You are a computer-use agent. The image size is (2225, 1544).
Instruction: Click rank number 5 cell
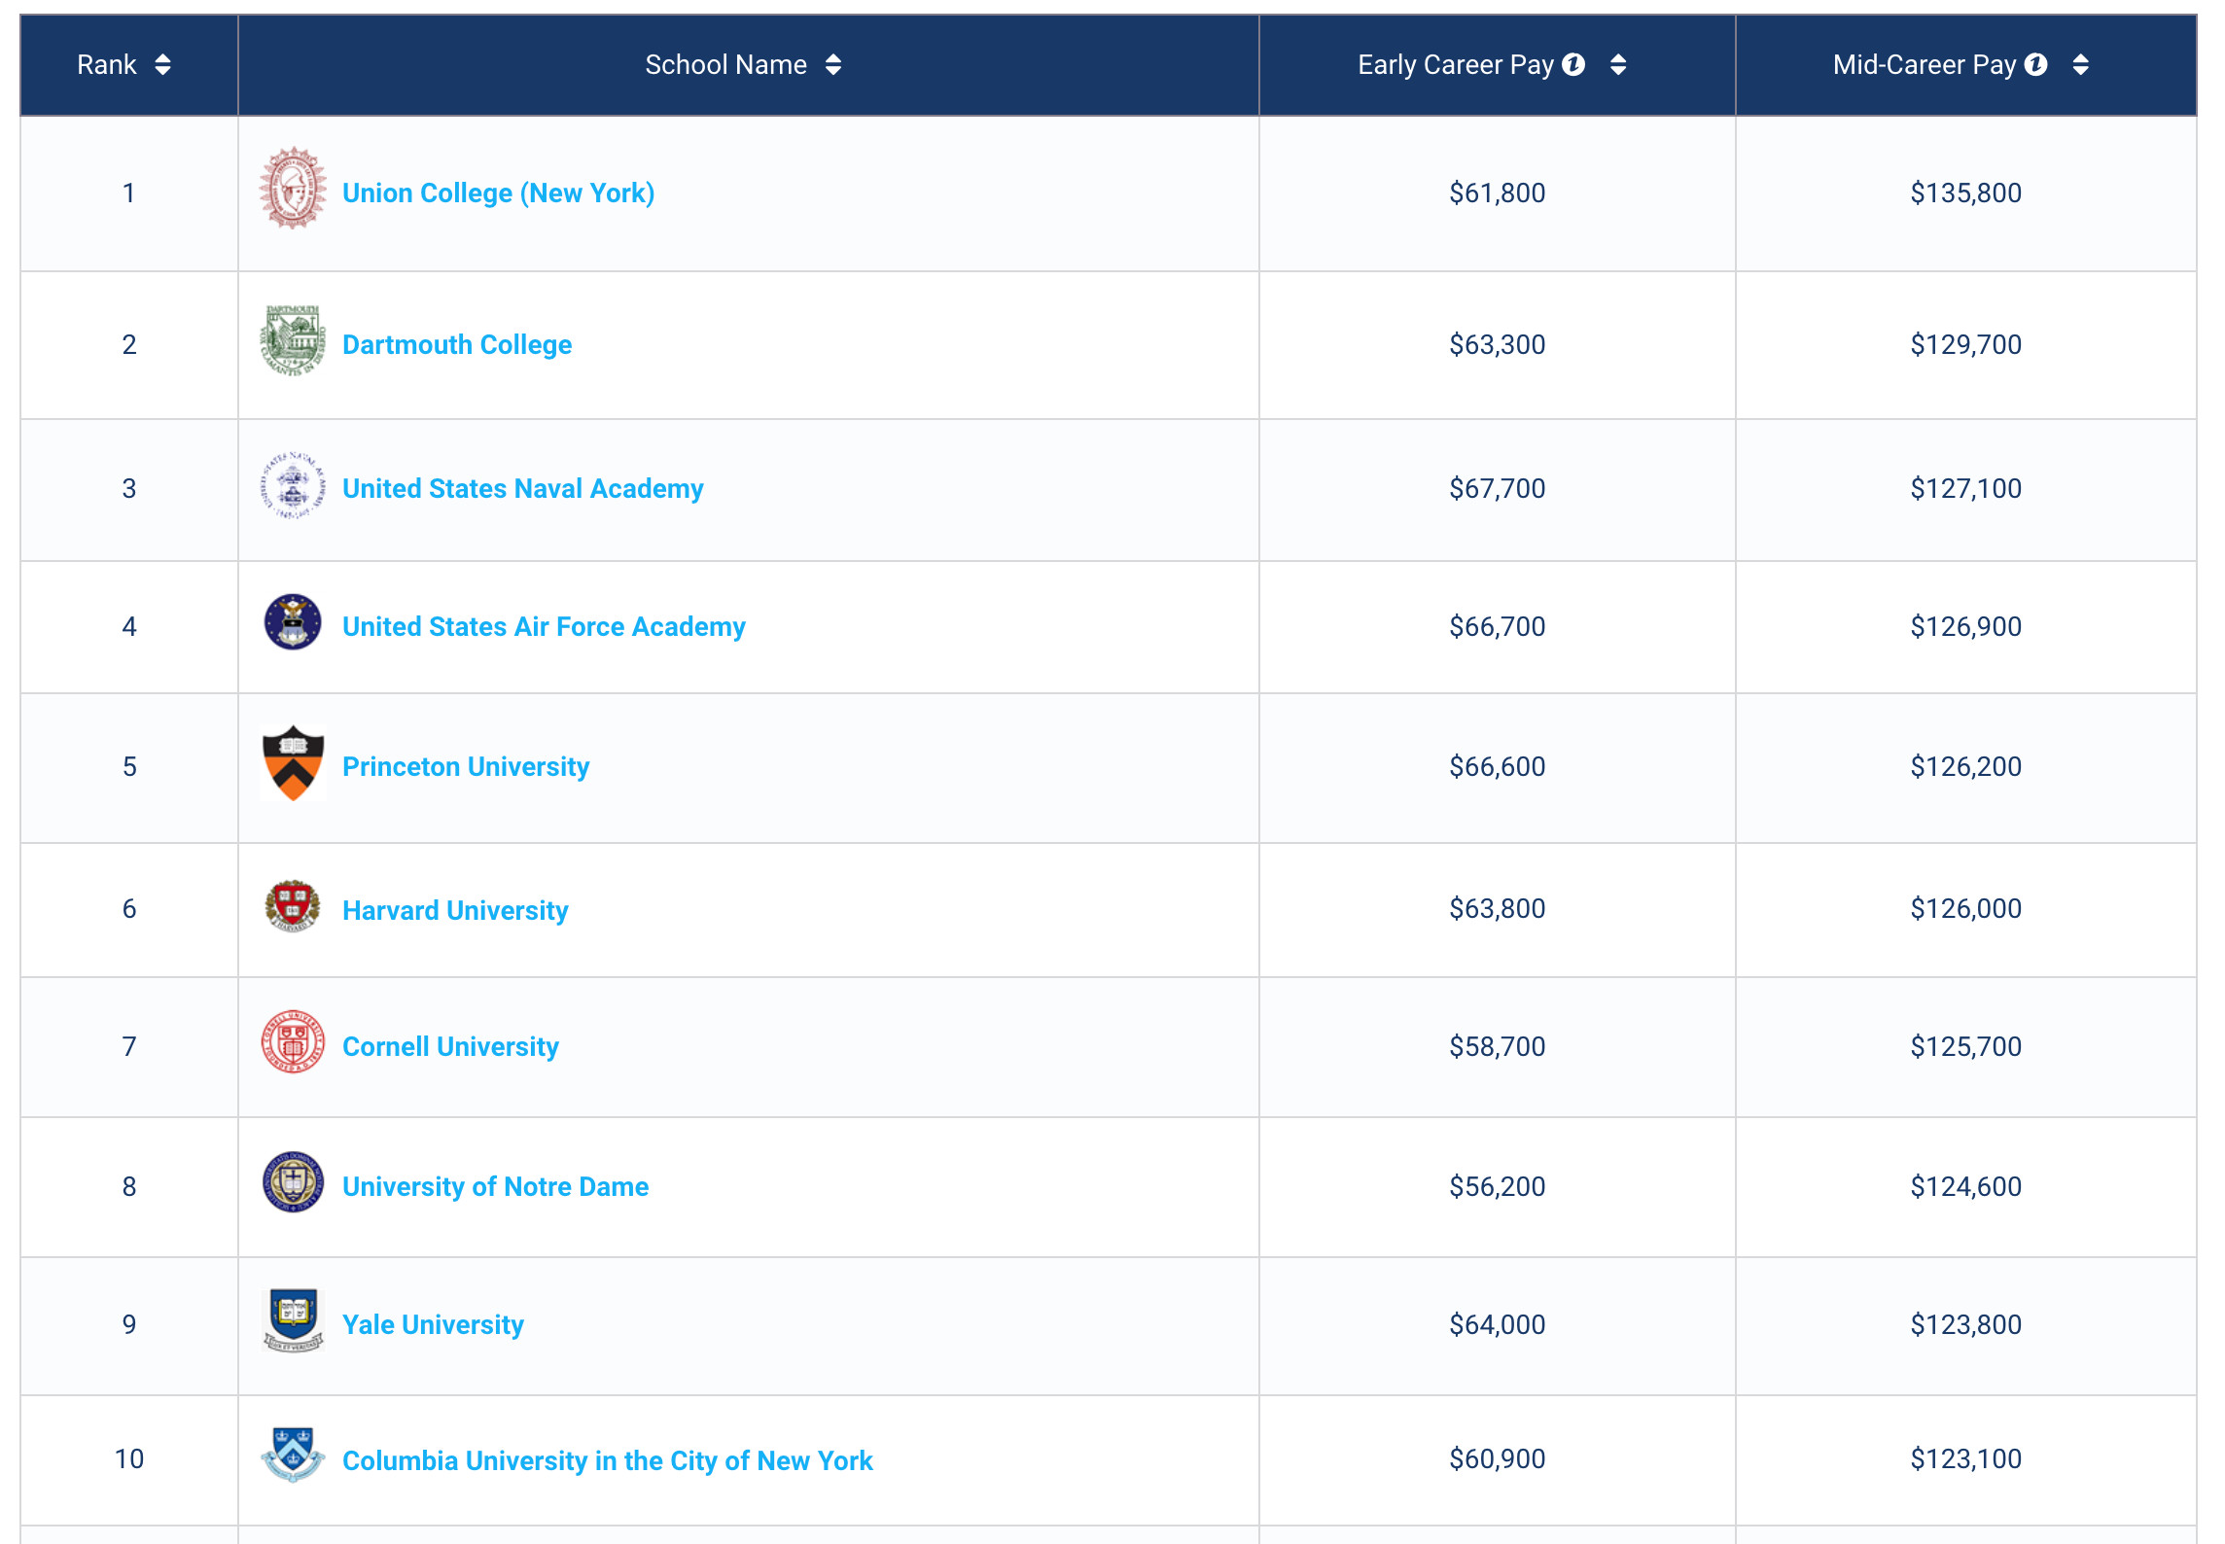(x=129, y=767)
